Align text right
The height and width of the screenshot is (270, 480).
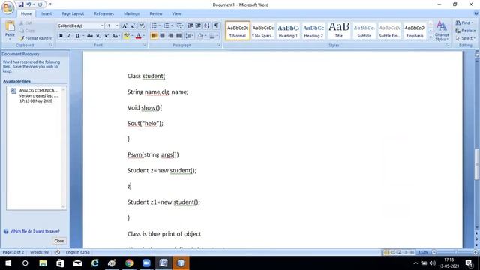[170, 36]
